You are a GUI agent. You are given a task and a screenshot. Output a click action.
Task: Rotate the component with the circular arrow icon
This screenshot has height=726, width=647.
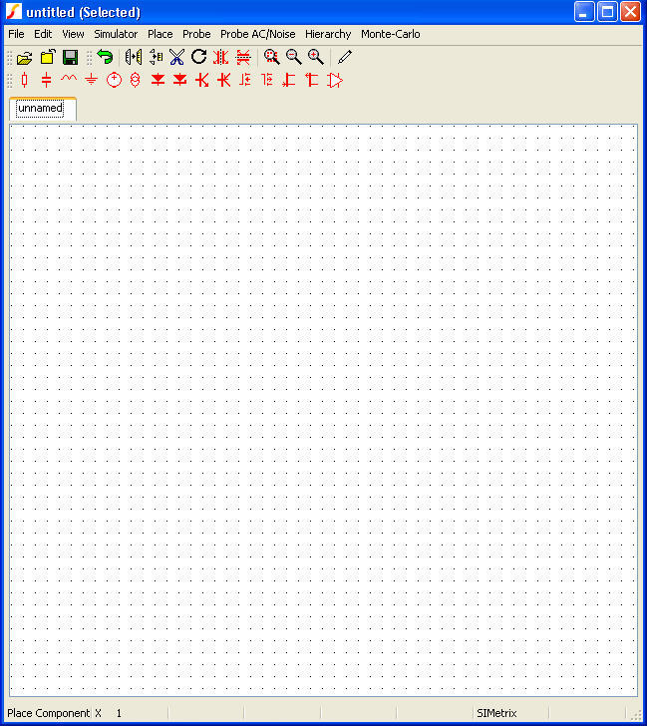pos(199,57)
